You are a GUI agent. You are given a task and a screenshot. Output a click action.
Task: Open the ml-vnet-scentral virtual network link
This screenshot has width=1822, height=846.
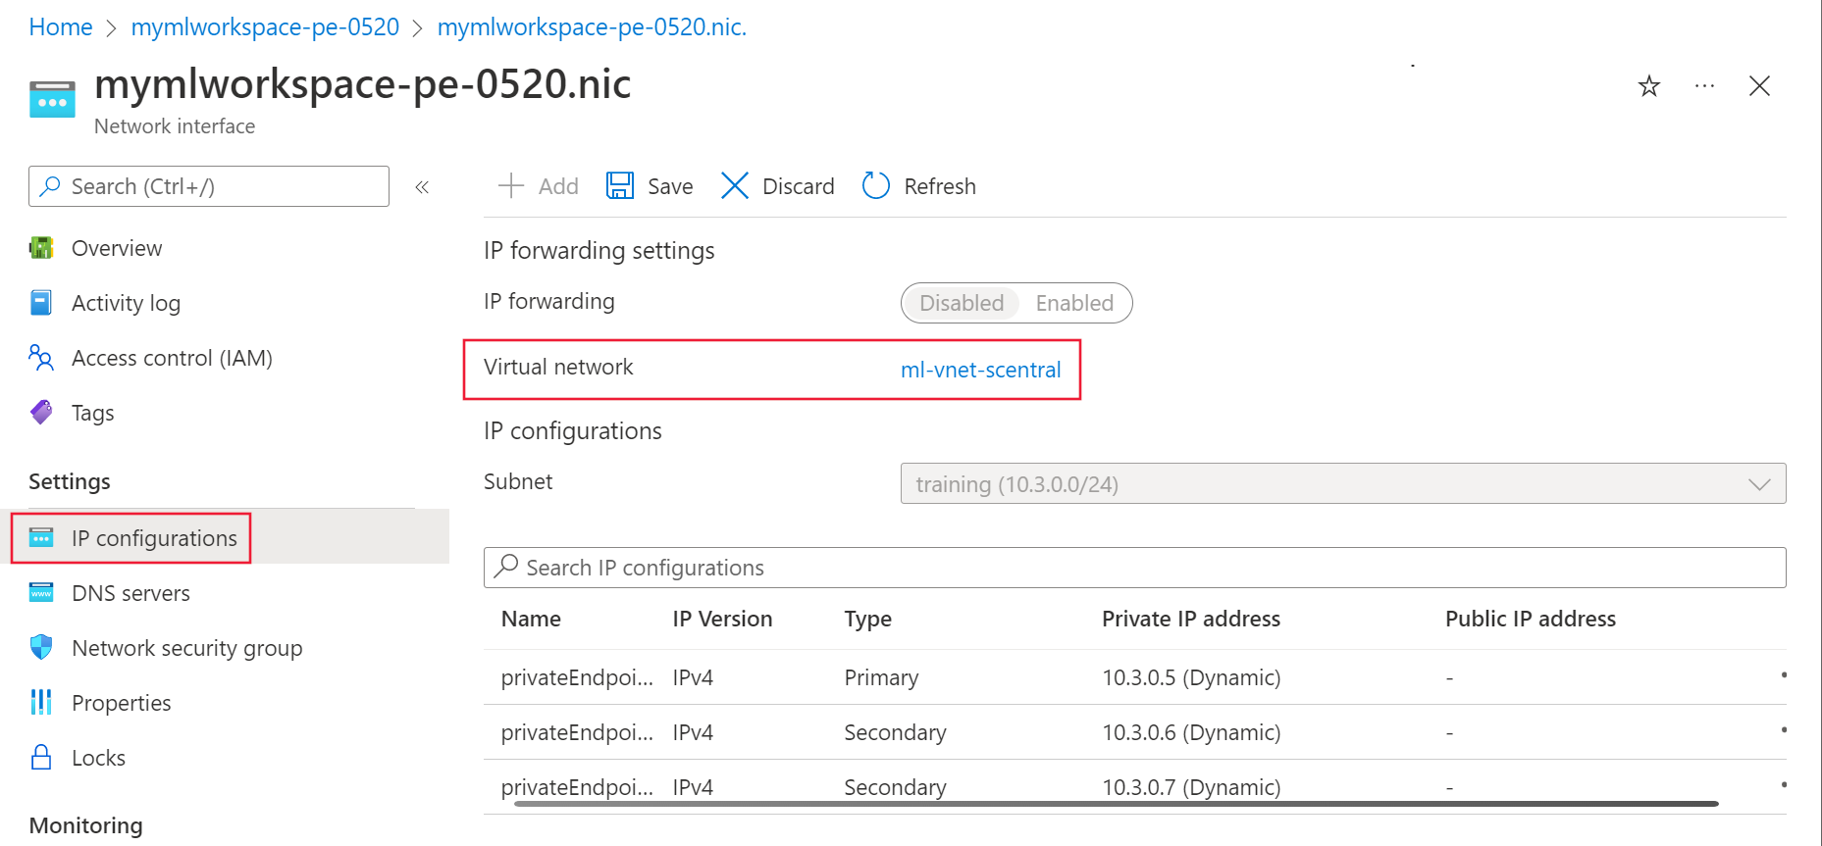click(x=980, y=370)
